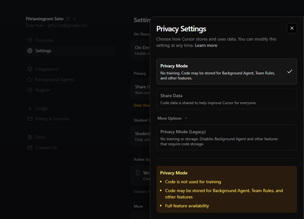The height and width of the screenshot is (219, 304).
Task: Open Contact Us via the envelope icon
Action: tap(29, 147)
